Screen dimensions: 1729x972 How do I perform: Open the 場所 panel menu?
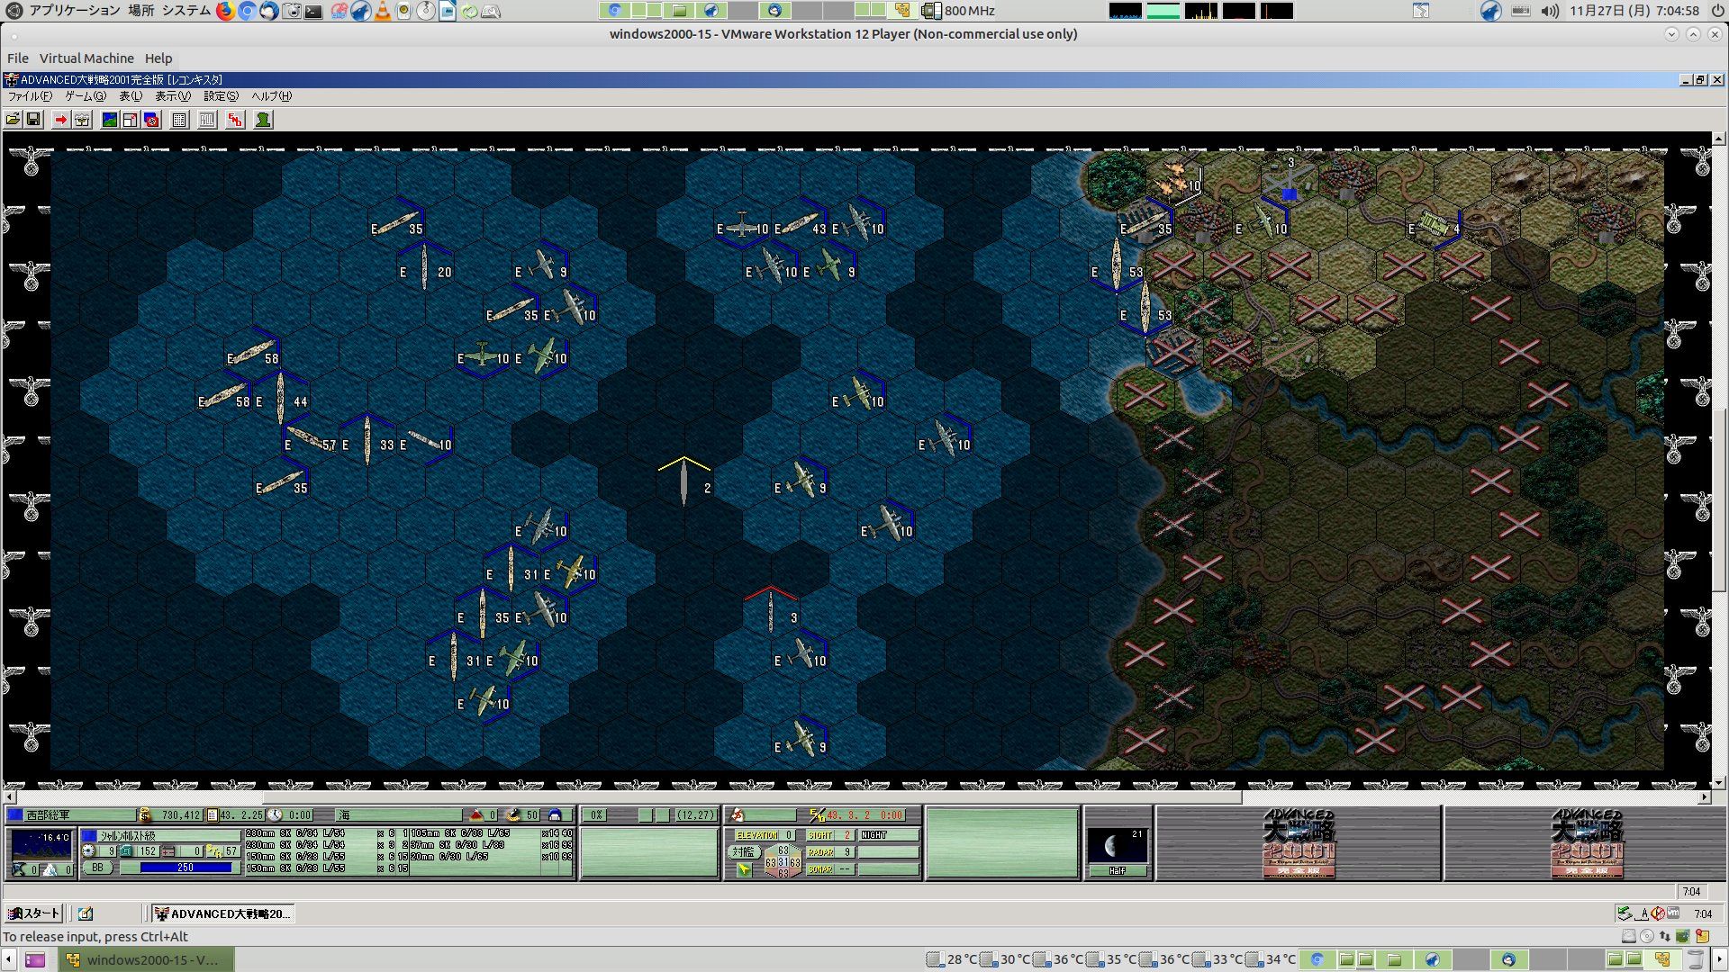coord(140,11)
